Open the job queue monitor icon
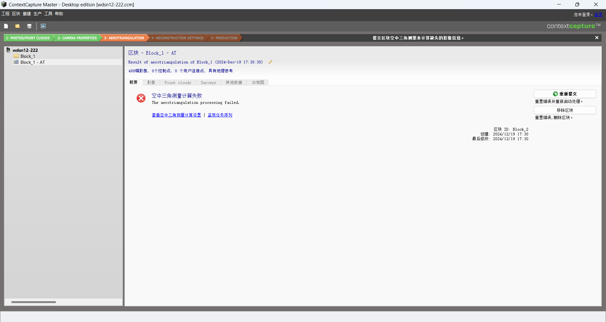This screenshot has width=606, height=322. 43,26
